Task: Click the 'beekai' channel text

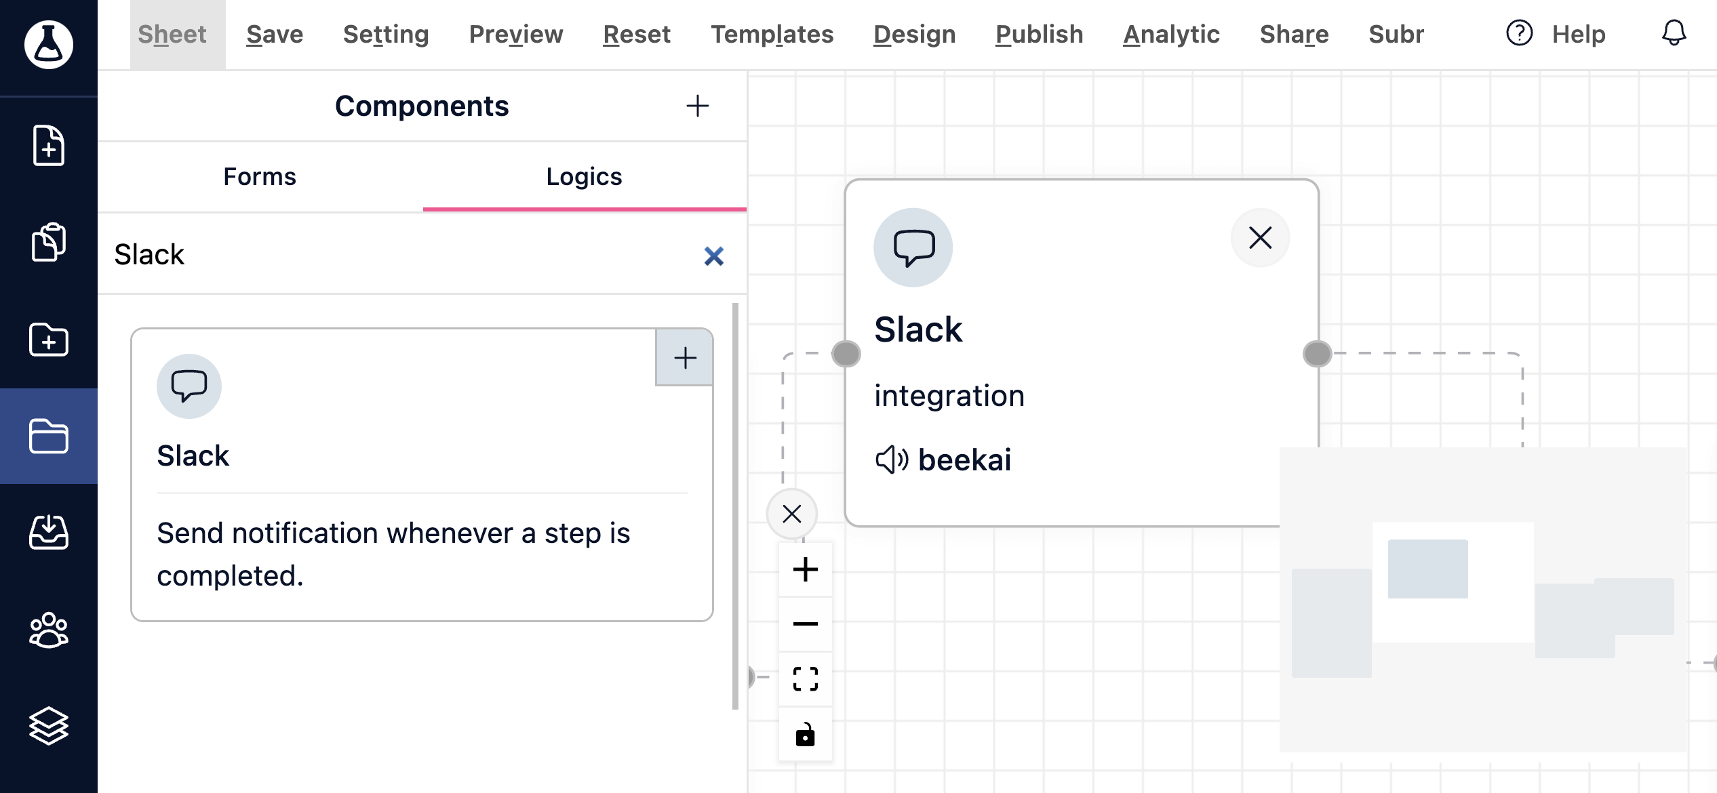Action: (964, 460)
